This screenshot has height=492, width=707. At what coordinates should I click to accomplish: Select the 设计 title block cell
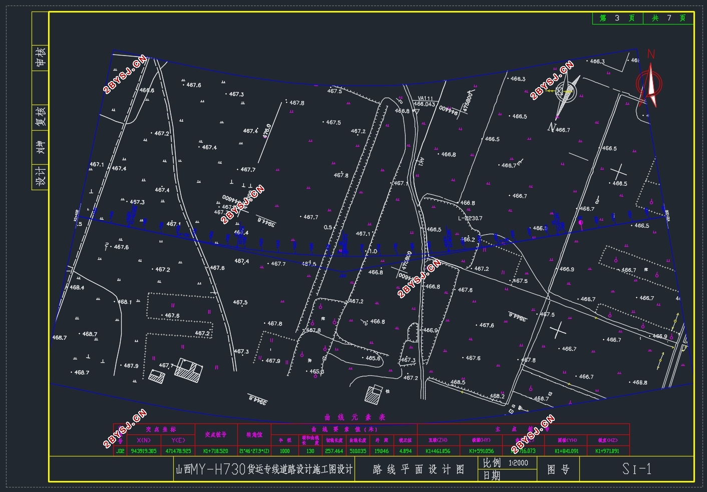tap(40, 176)
